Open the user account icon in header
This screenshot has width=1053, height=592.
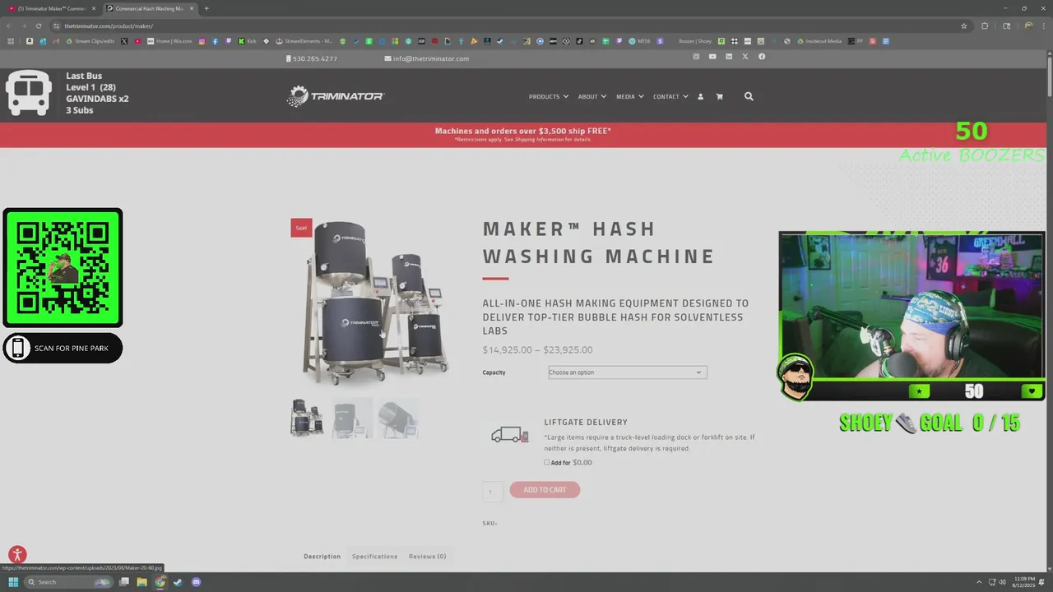point(701,96)
